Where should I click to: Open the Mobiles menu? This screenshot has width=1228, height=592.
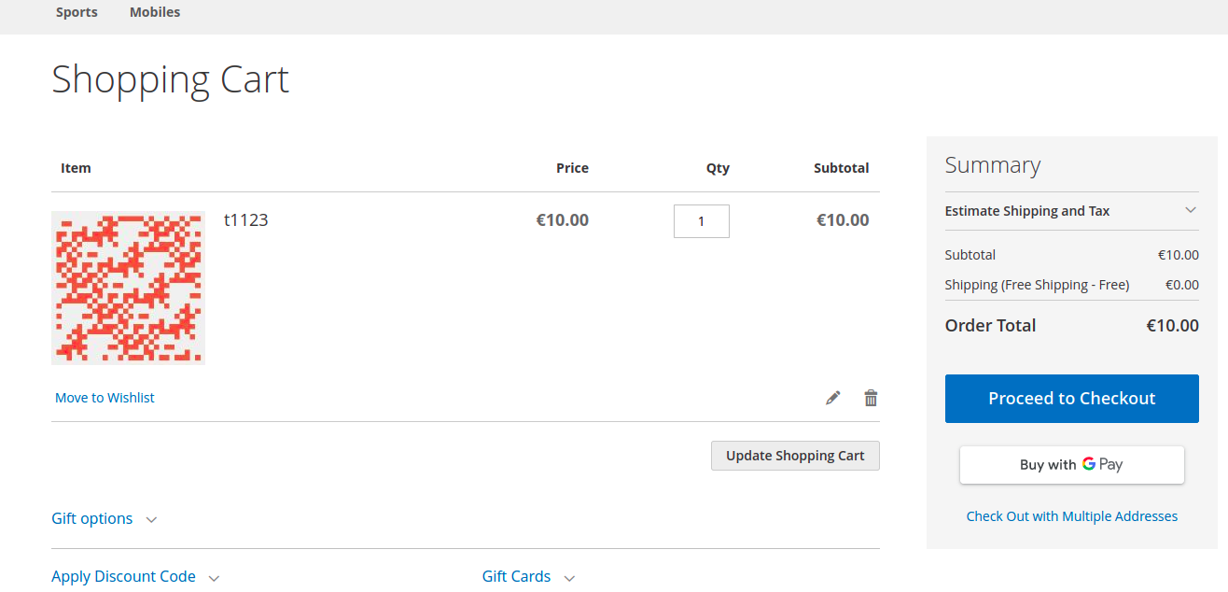(155, 12)
